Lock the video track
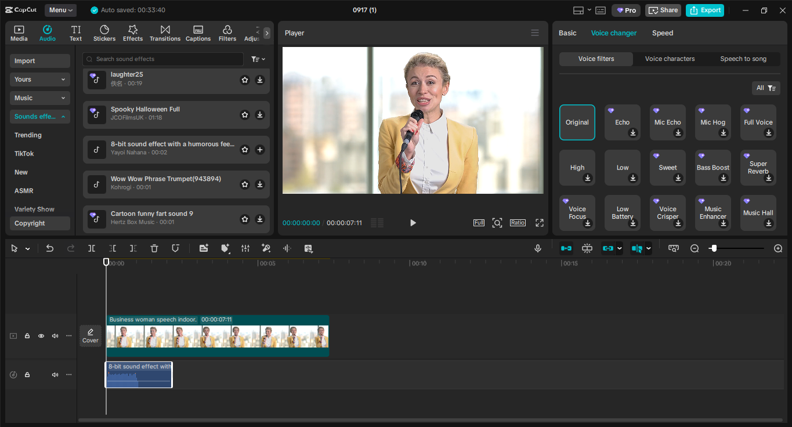 click(x=27, y=335)
